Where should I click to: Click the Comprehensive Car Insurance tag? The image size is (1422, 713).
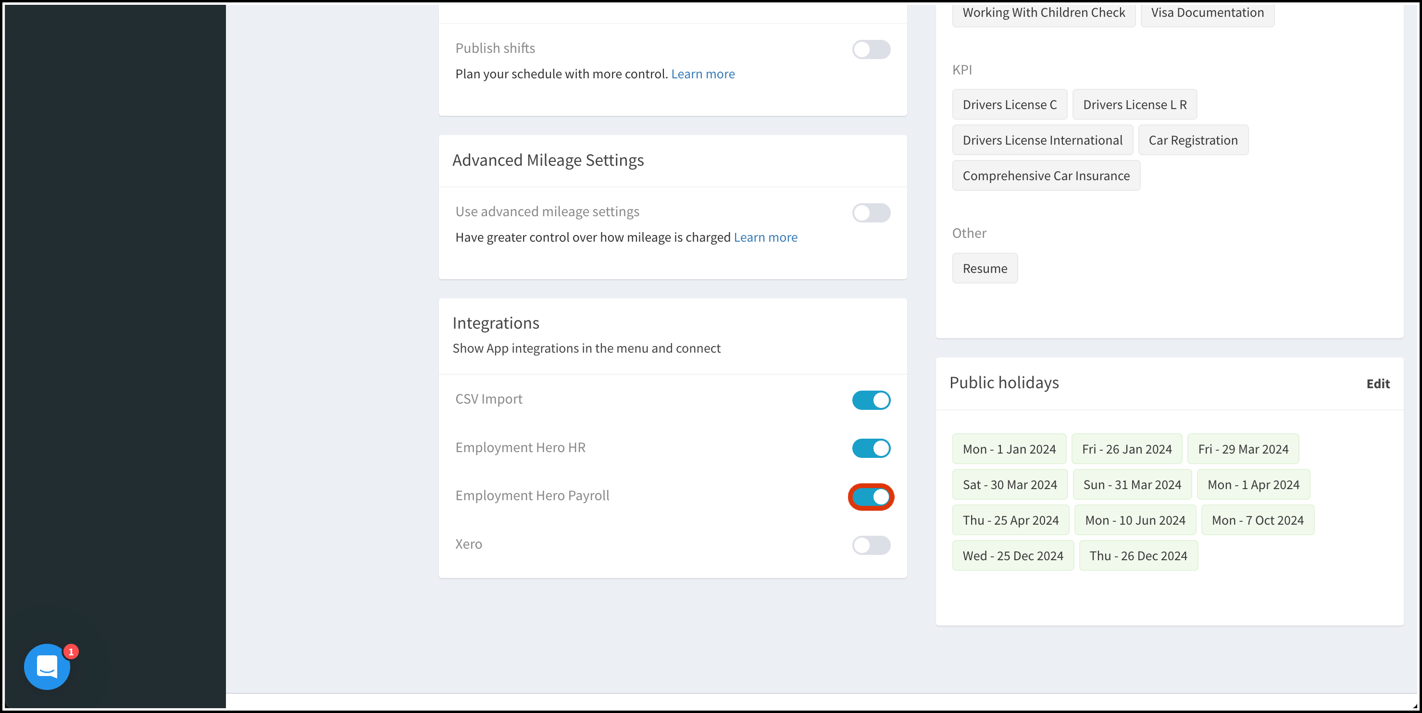[x=1046, y=175]
